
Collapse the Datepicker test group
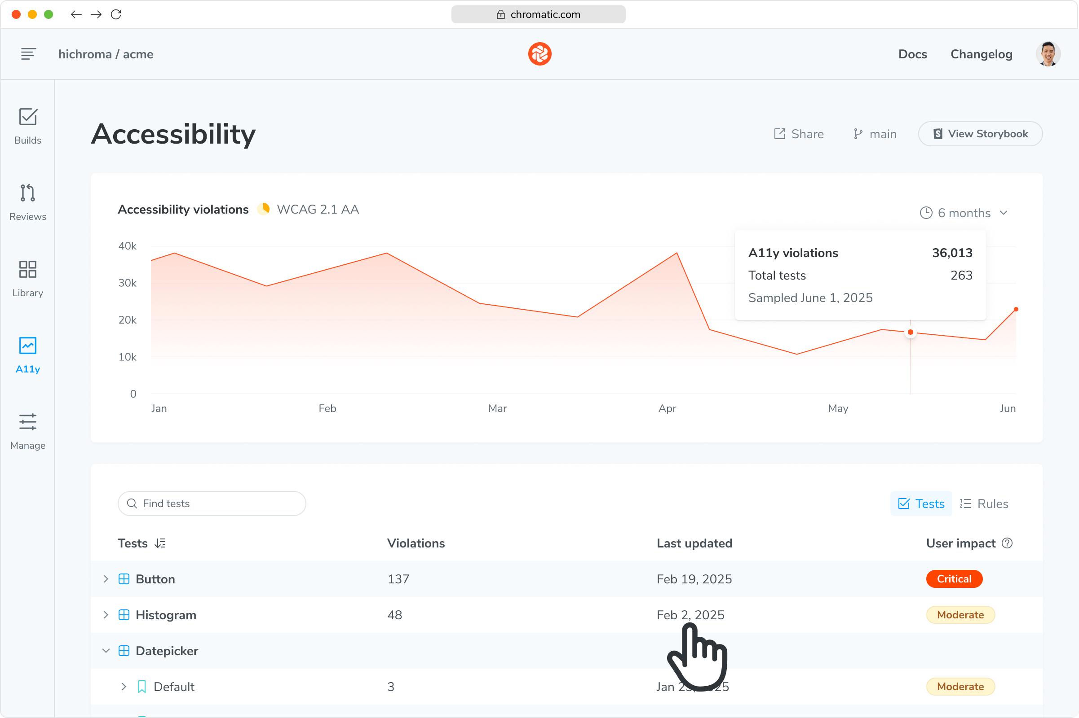pyautogui.click(x=106, y=651)
